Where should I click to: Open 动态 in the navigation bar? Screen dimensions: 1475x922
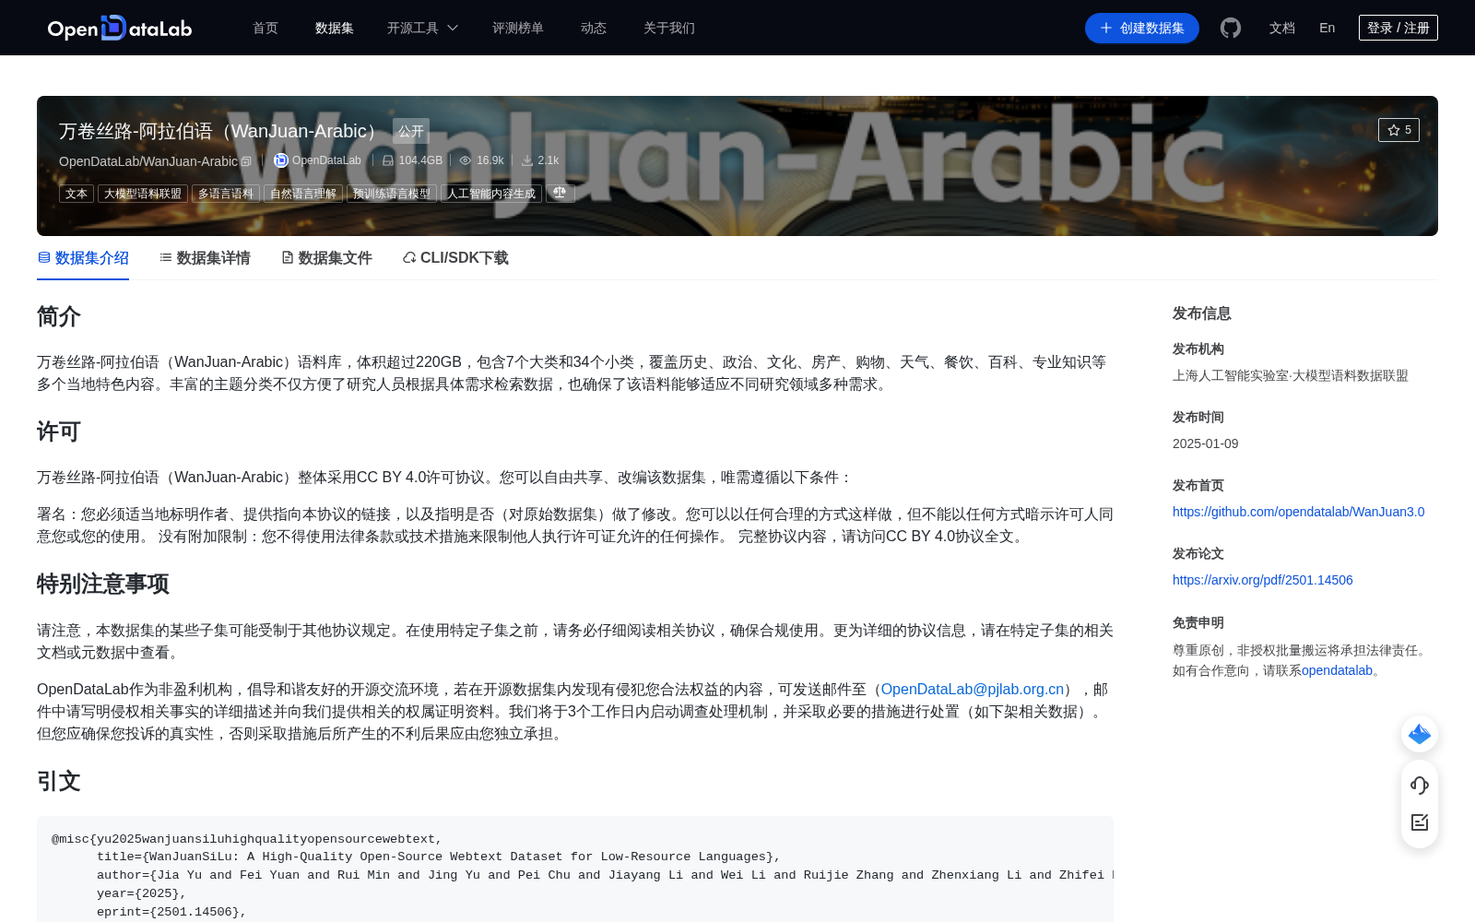[x=594, y=28]
